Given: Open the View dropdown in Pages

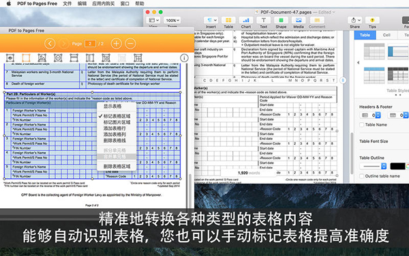Looking at the screenshot, I should coord(153,20).
